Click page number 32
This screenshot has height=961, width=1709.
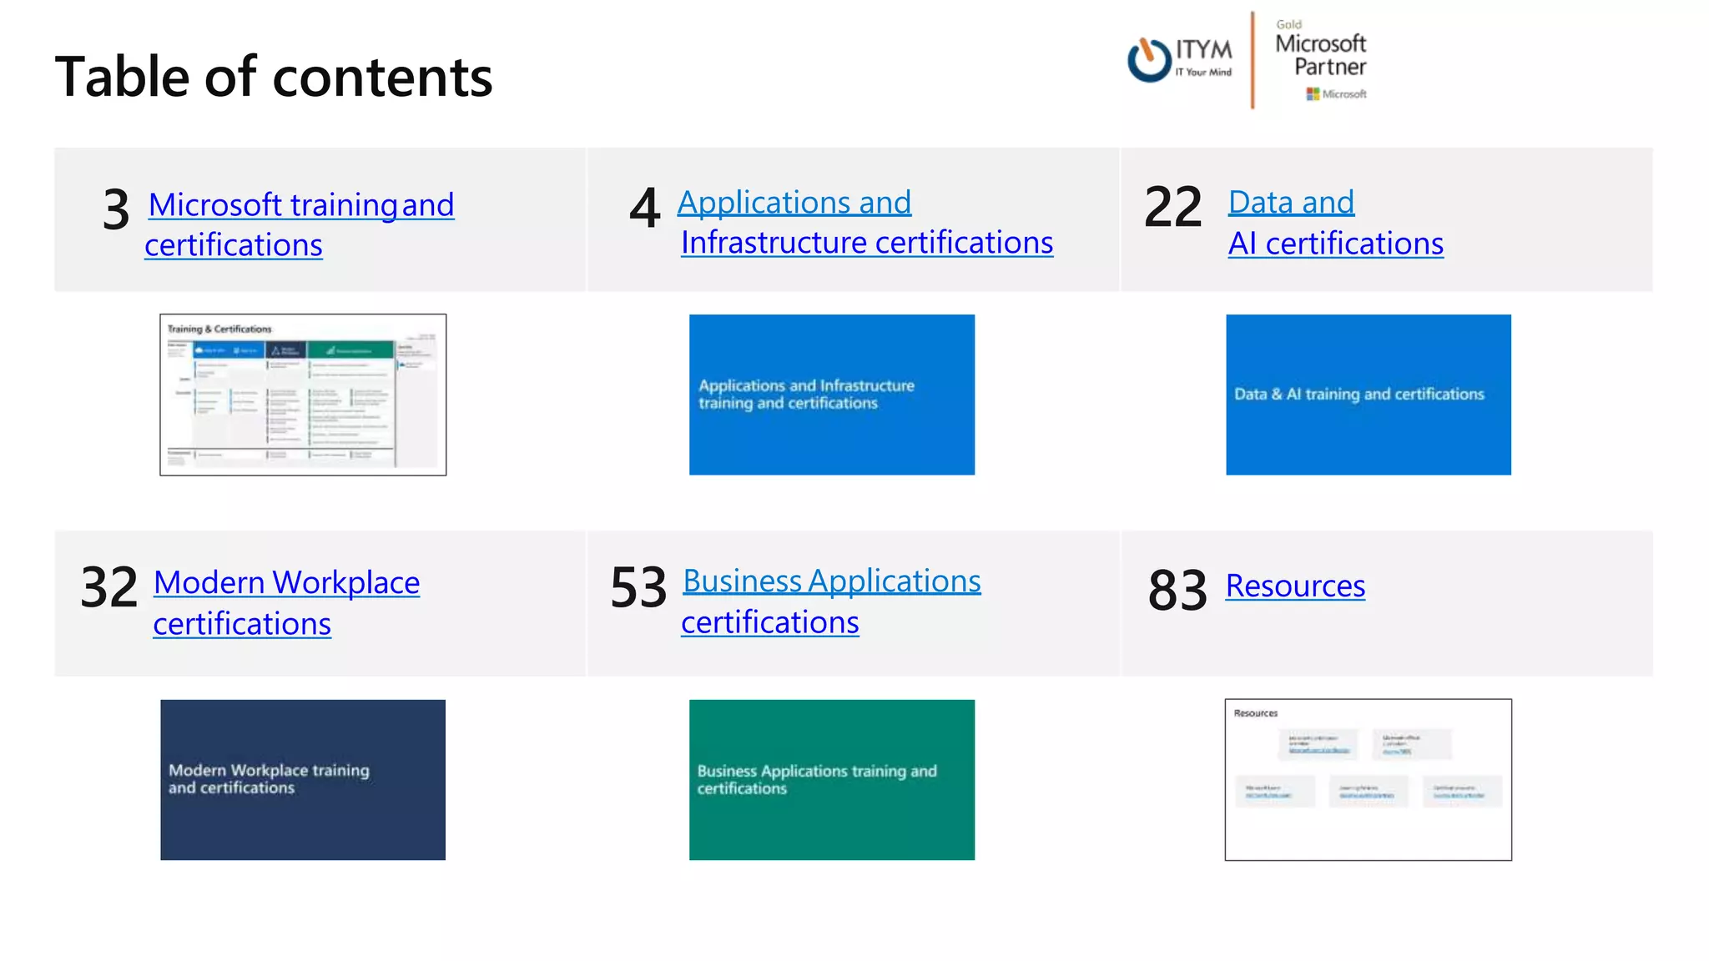[x=108, y=587]
